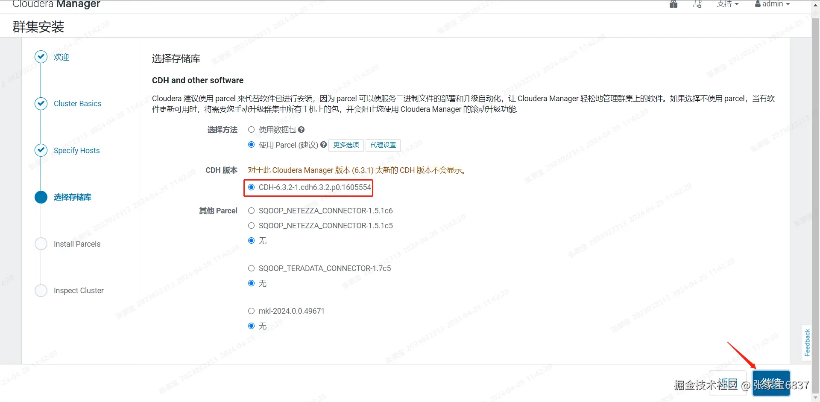Select 无 under the TERADATA connector option

(251, 283)
